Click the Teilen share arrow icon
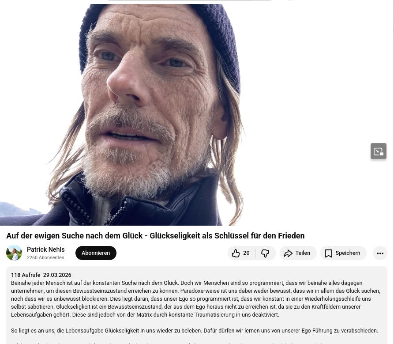 point(288,253)
